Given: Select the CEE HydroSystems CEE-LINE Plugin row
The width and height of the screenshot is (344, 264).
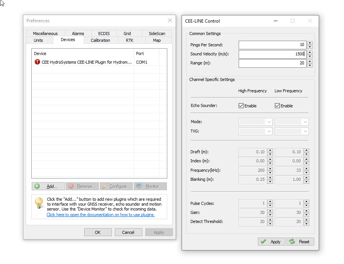Looking at the screenshot, I should point(99,62).
